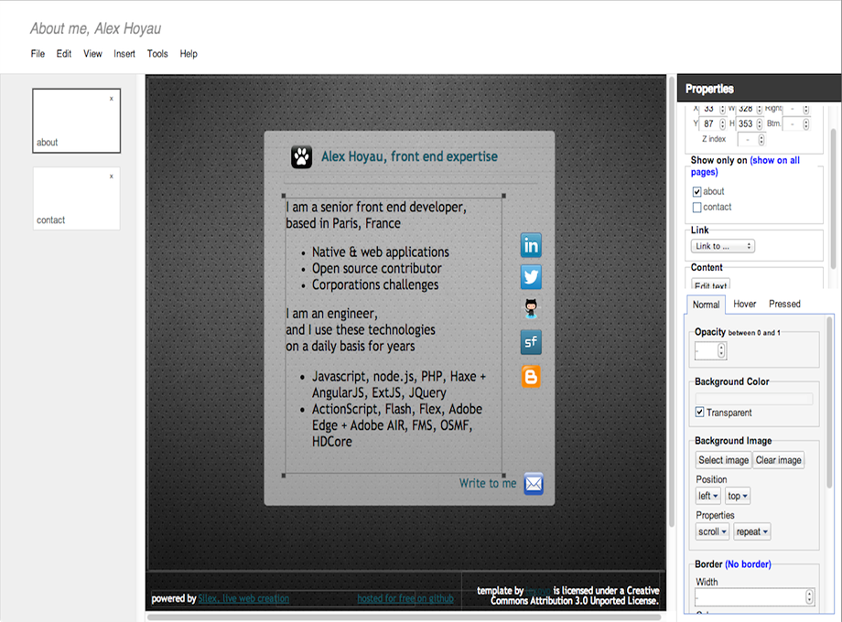Click the Twitter bird icon
This screenshot has height=622, width=842.
pyautogui.click(x=531, y=276)
